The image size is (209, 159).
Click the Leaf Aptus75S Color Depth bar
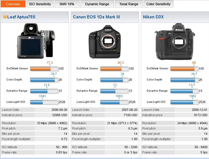point(44,80)
